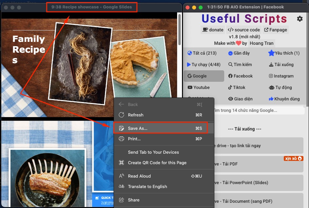Click the donate button

coord(213,30)
